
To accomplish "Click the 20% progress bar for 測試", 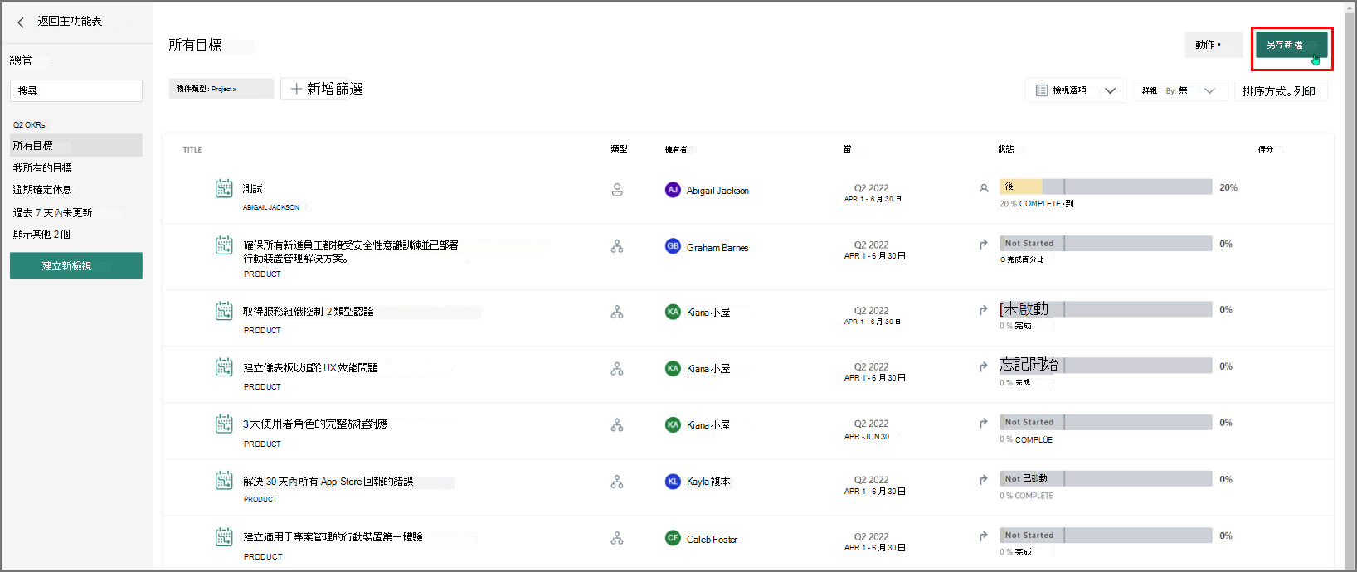I will tap(1106, 187).
